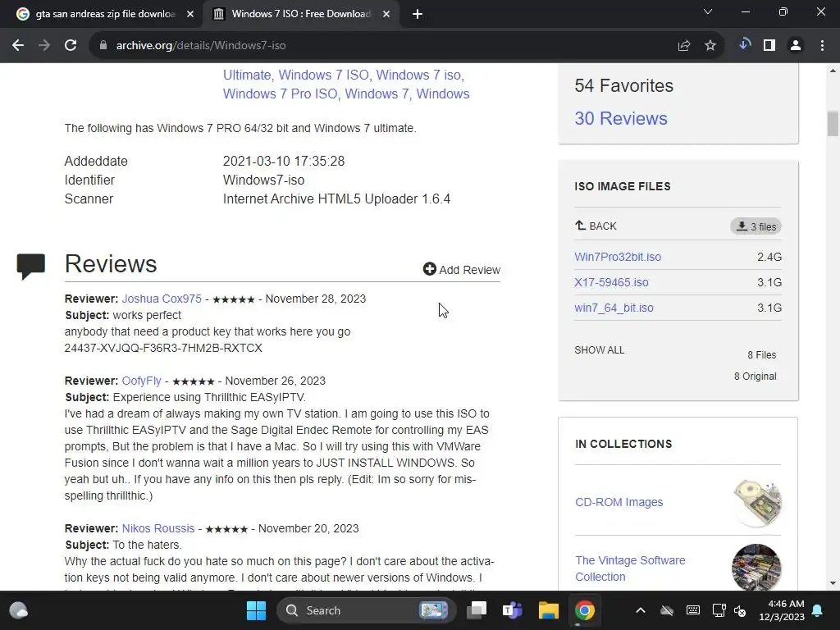This screenshot has width=840, height=630.
Task: Open the clock and date 4:46 AM
Action: (x=782, y=610)
